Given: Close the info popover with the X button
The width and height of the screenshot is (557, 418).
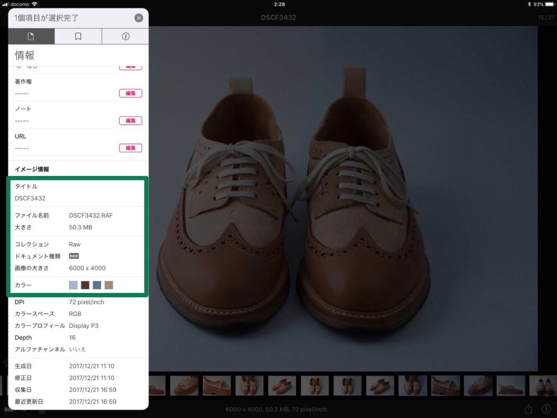Looking at the screenshot, I should 139,18.
